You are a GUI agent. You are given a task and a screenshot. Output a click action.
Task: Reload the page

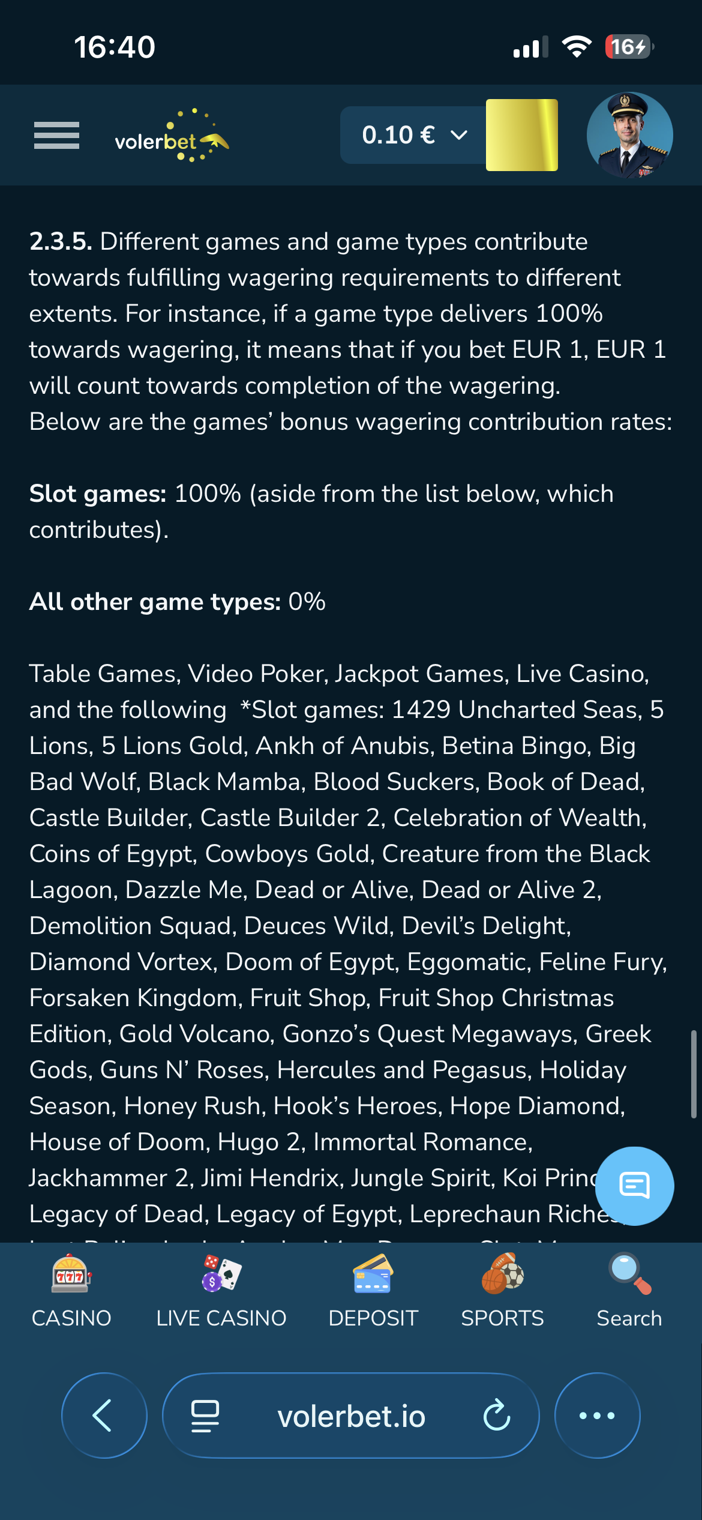click(x=497, y=1415)
